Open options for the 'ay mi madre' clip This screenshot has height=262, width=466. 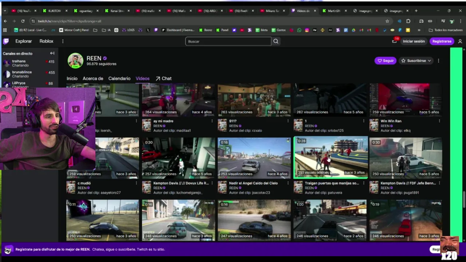pyautogui.click(x=212, y=121)
